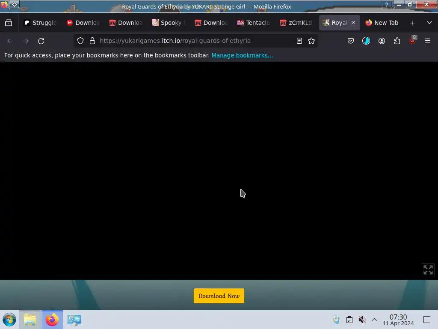Click the Firefox taskbar icon
Viewport: 438px width, 329px height.
click(52, 320)
